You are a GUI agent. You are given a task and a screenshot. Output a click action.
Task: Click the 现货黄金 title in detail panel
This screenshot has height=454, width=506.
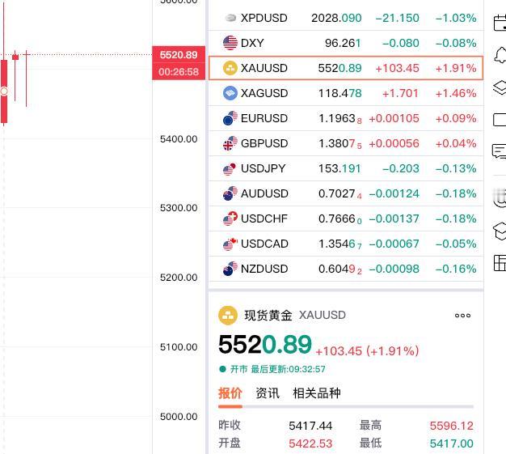(268, 315)
